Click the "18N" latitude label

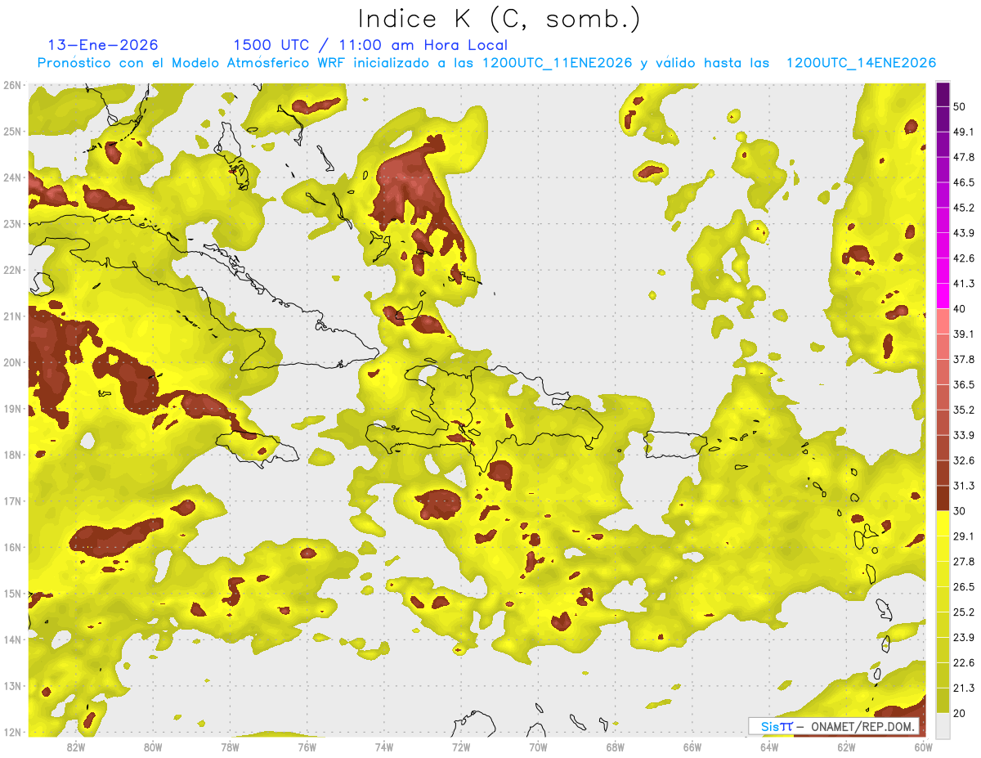click(12, 455)
